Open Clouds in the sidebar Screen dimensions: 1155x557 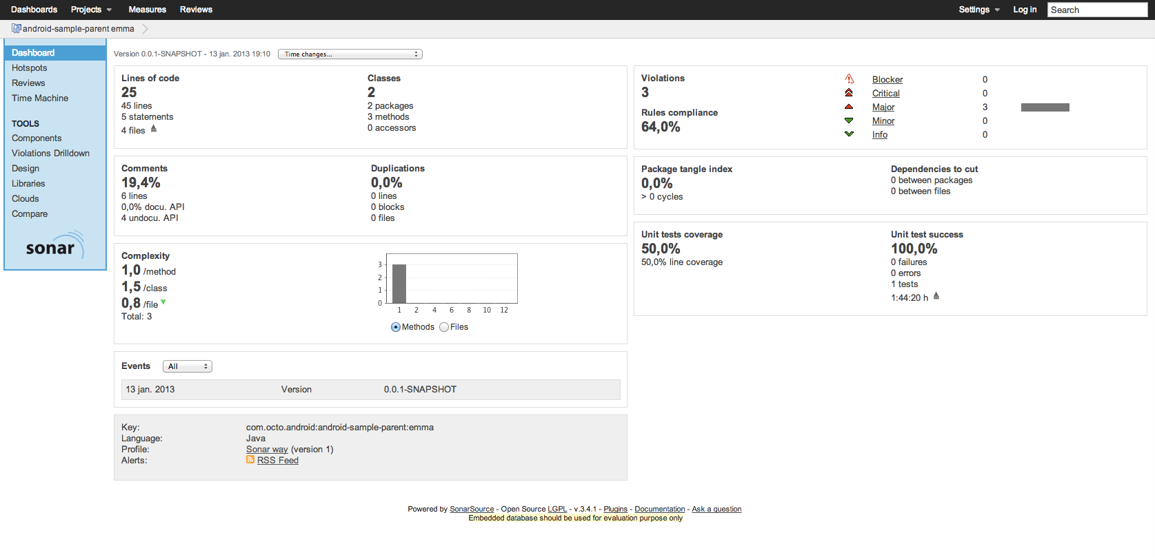(26, 199)
